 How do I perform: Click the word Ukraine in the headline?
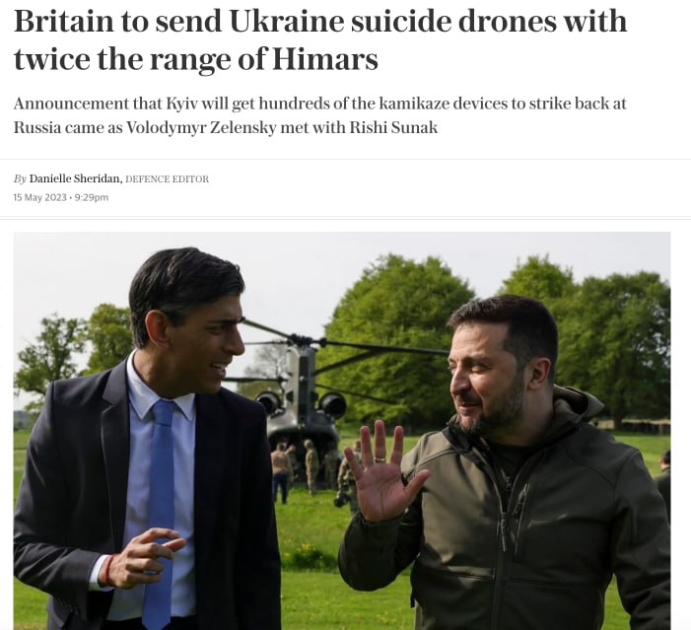click(x=287, y=21)
